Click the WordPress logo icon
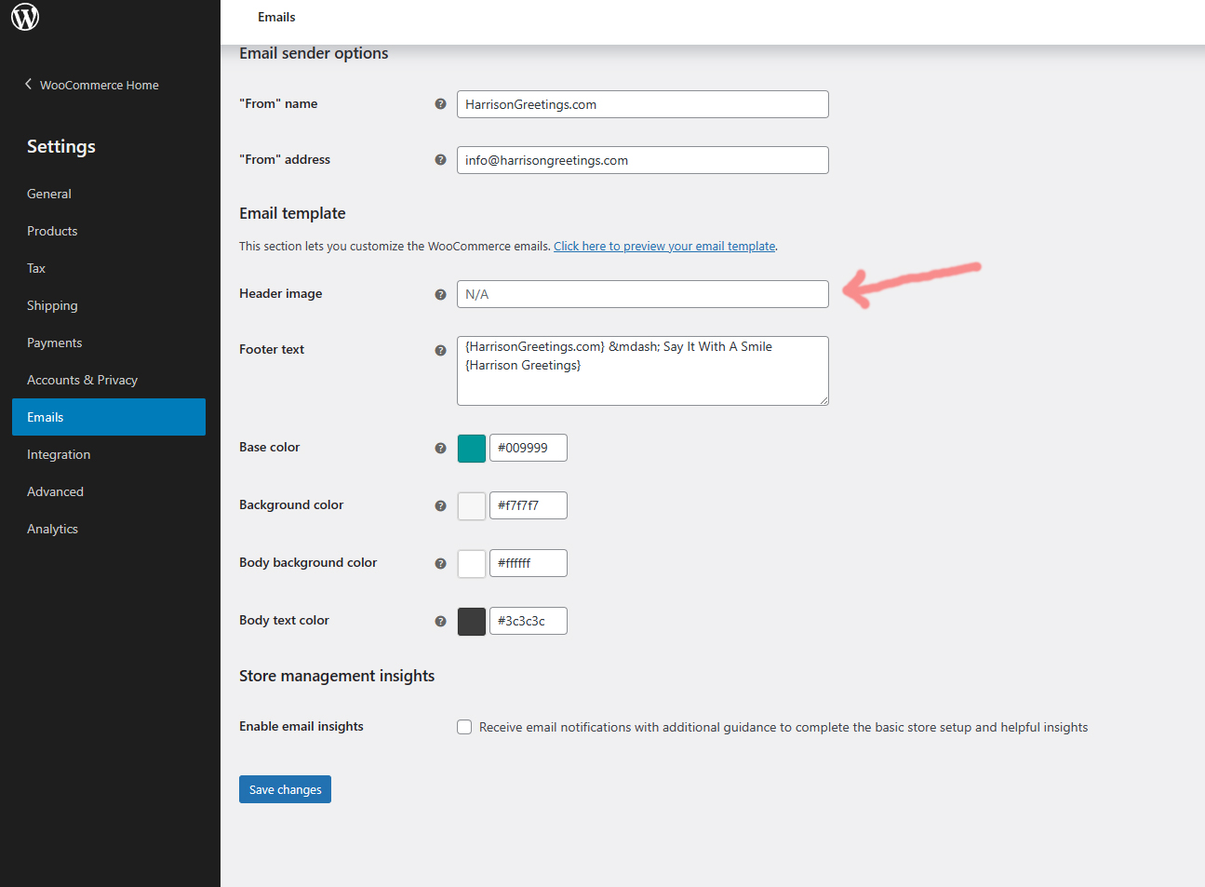The height and width of the screenshot is (887, 1205). click(25, 17)
